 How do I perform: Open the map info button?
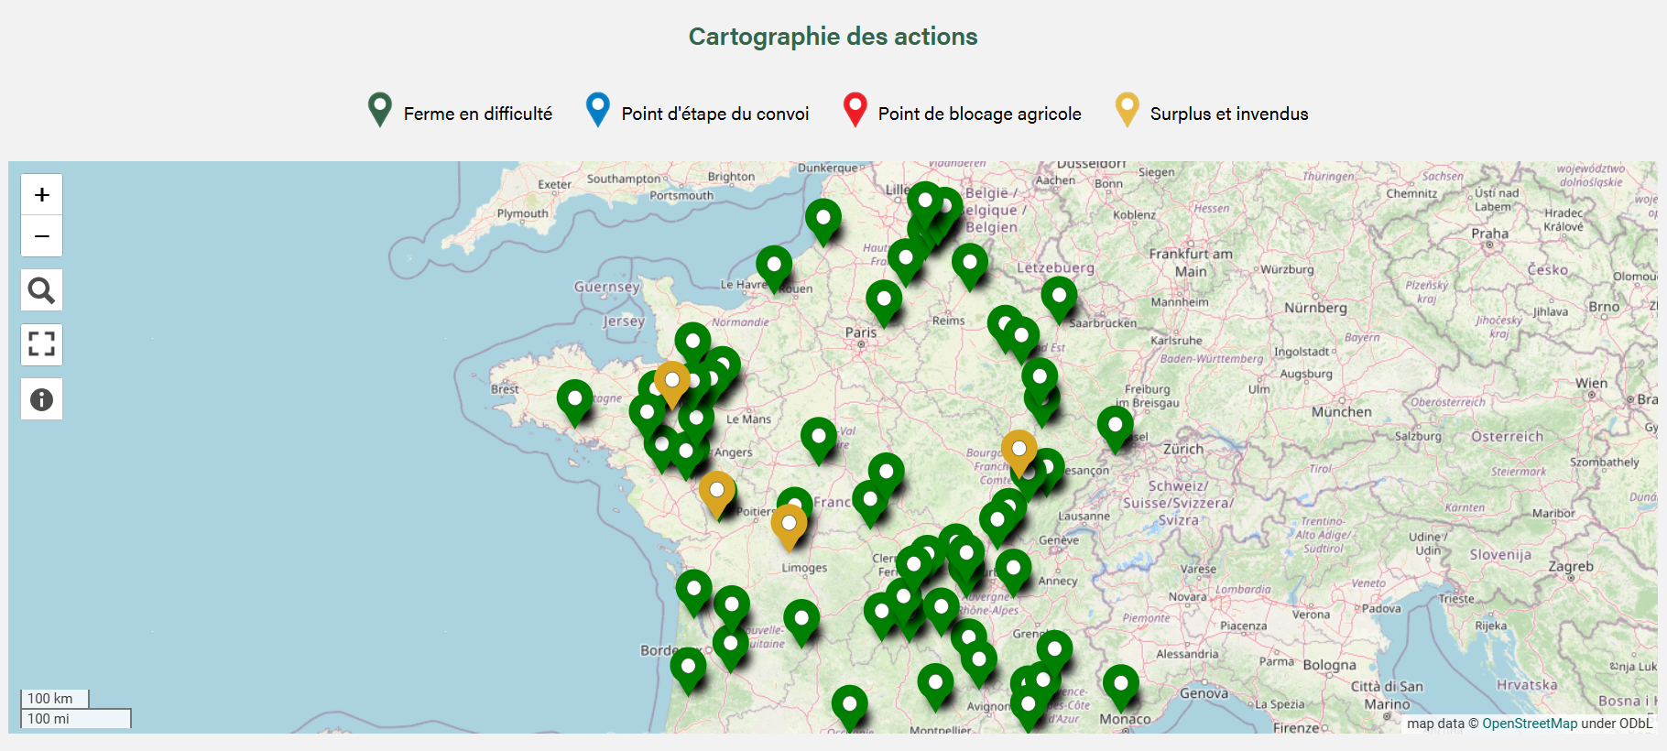click(x=42, y=399)
